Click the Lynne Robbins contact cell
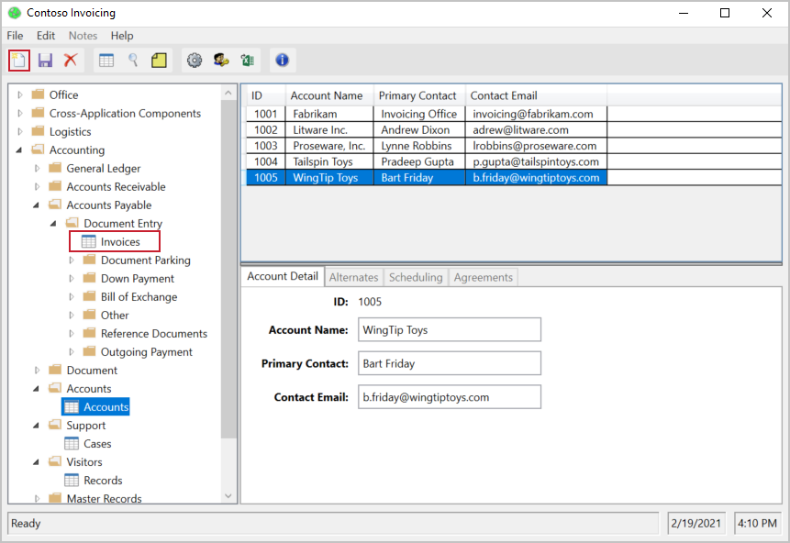Viewport: 790px width, 543px height. click(419, 146)
